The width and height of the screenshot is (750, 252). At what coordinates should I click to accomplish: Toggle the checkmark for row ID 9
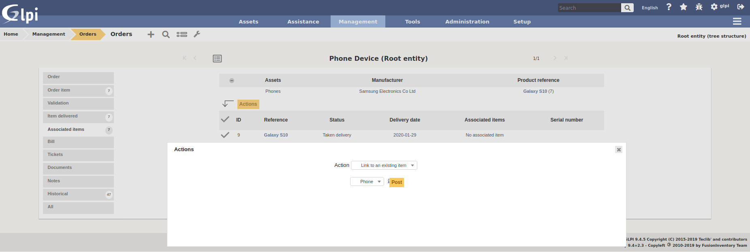click(x=225, y=135)
